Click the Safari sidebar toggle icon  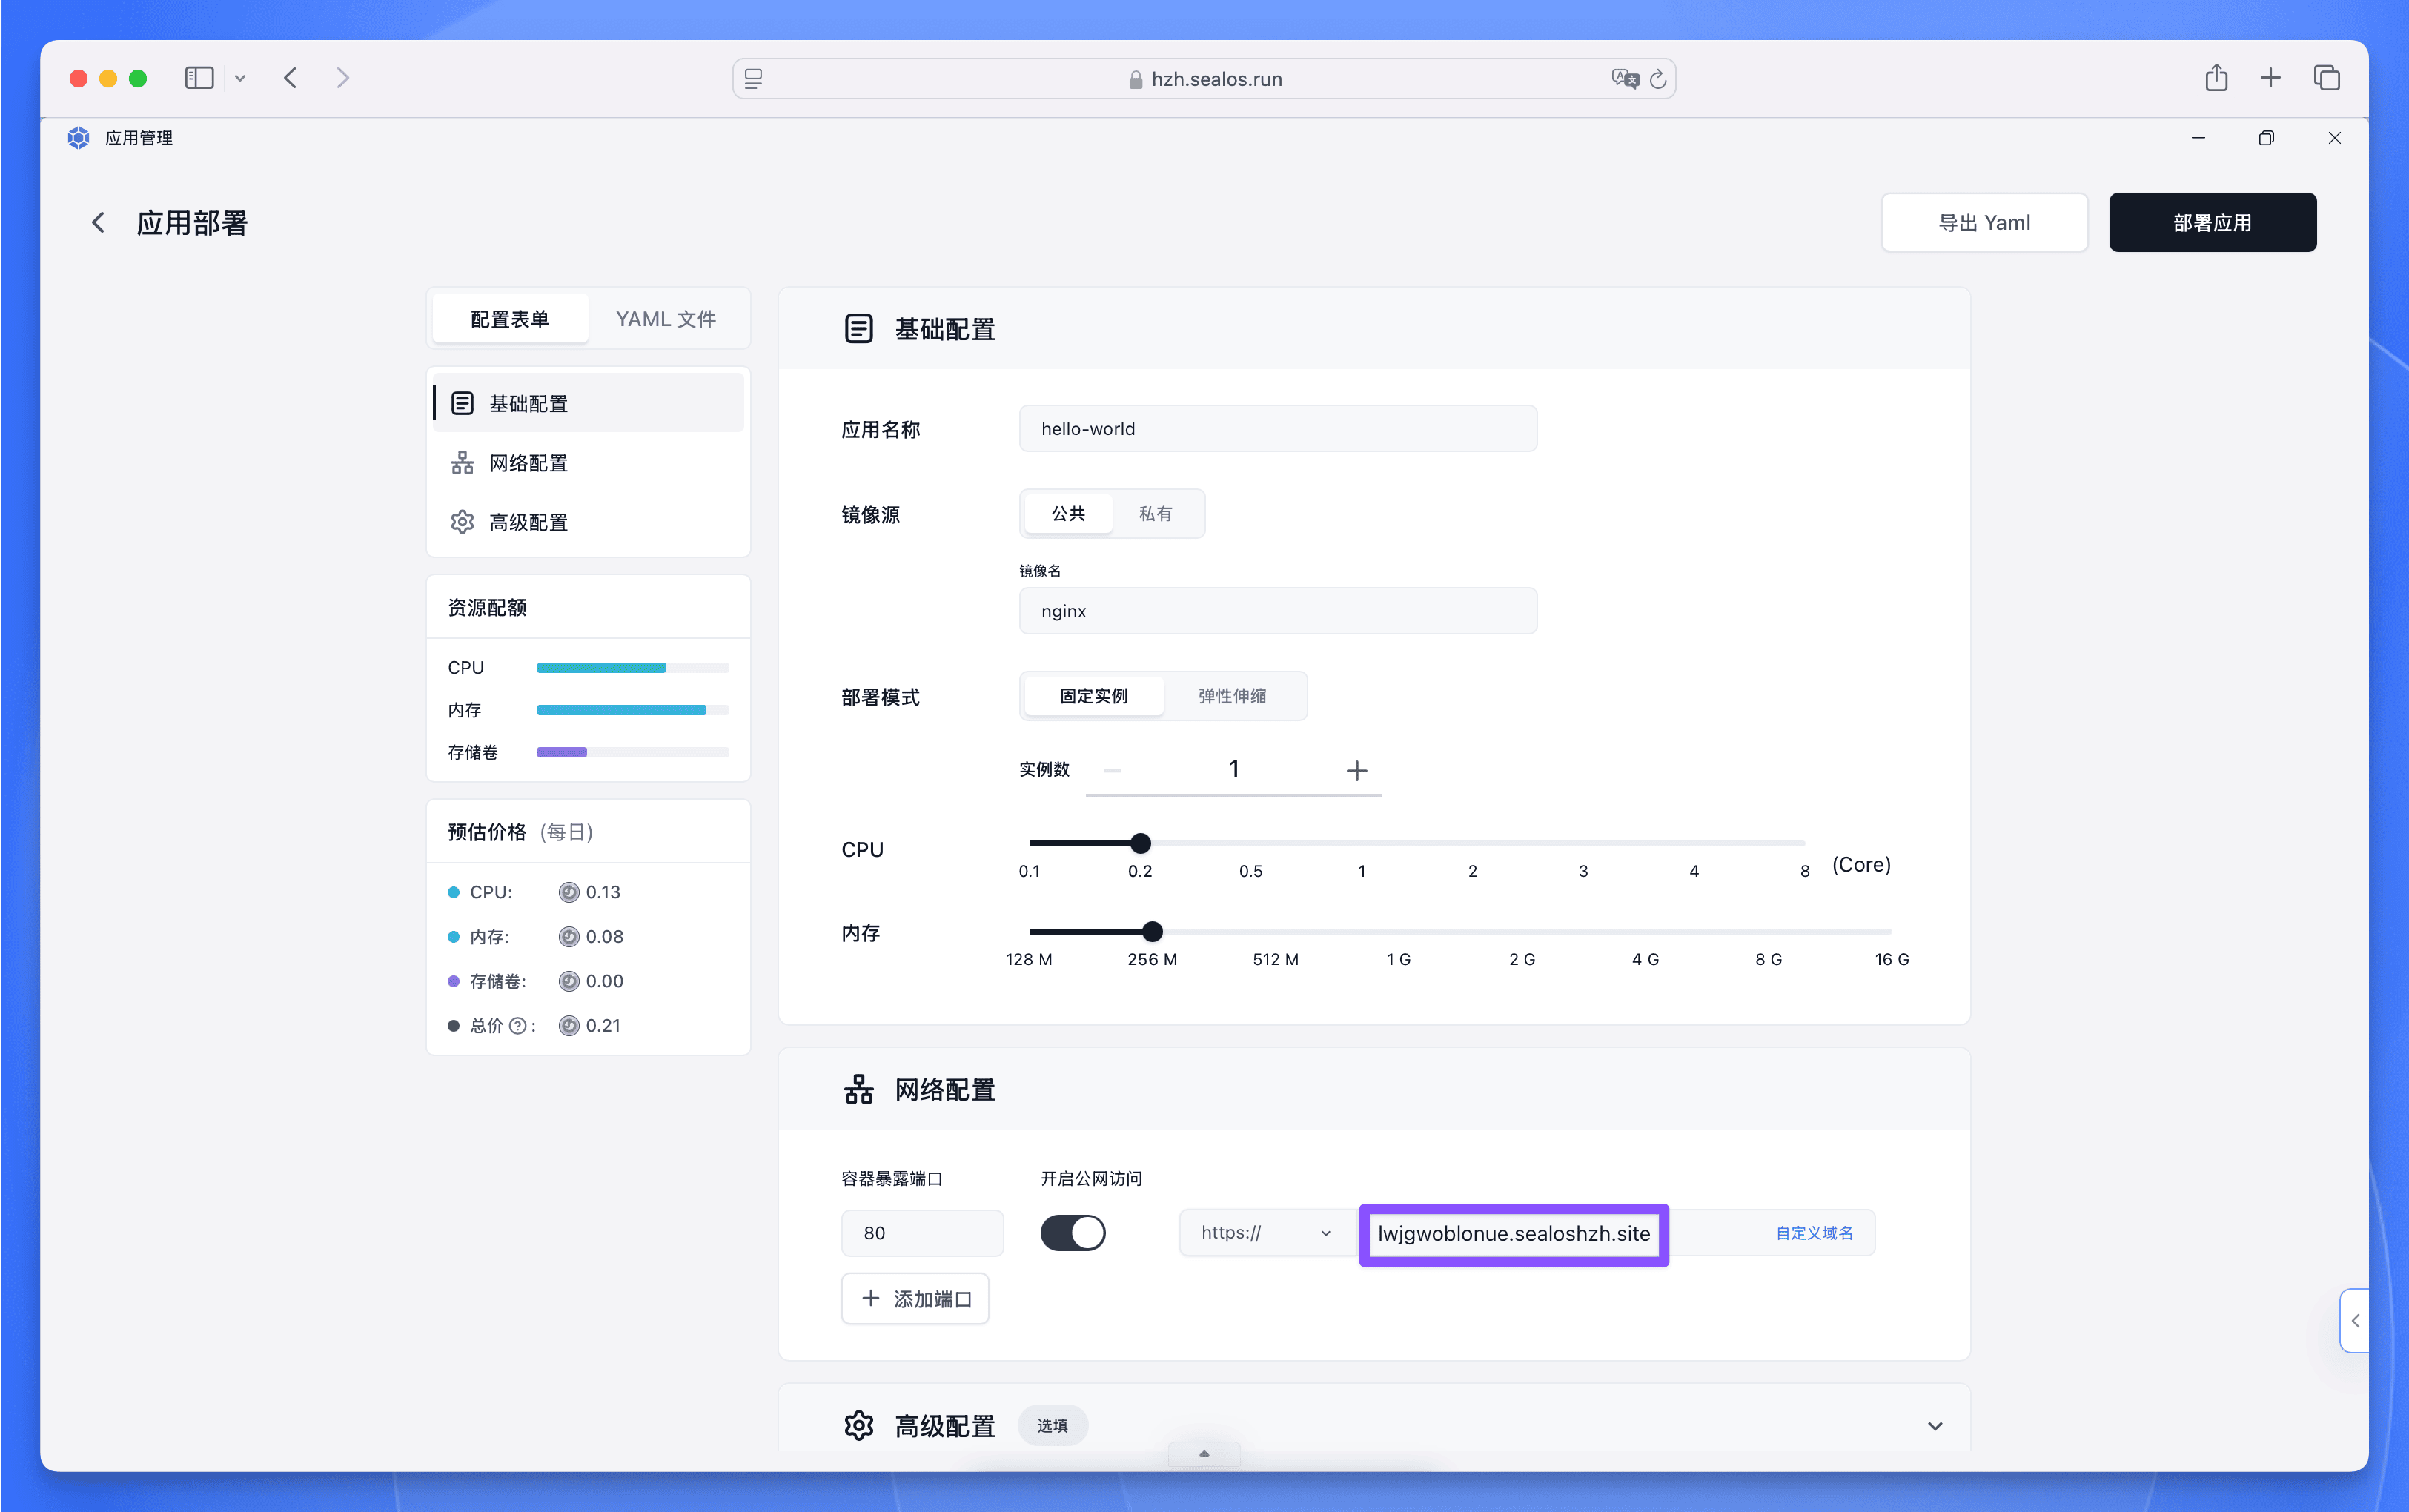coord(199,78)
